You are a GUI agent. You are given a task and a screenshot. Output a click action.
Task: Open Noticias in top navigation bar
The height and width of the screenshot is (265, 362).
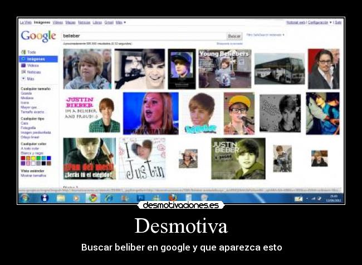pyautogui.click(x=84, y=22)
